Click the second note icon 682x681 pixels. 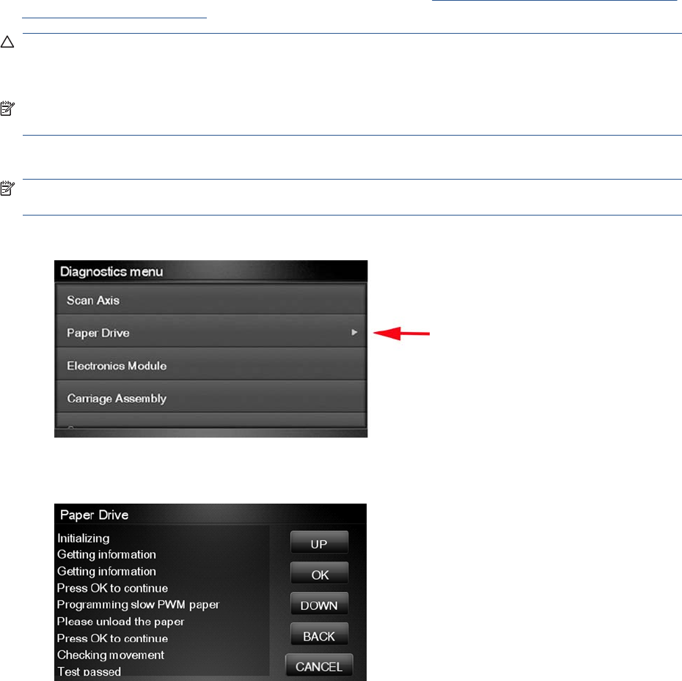point(7,188)
